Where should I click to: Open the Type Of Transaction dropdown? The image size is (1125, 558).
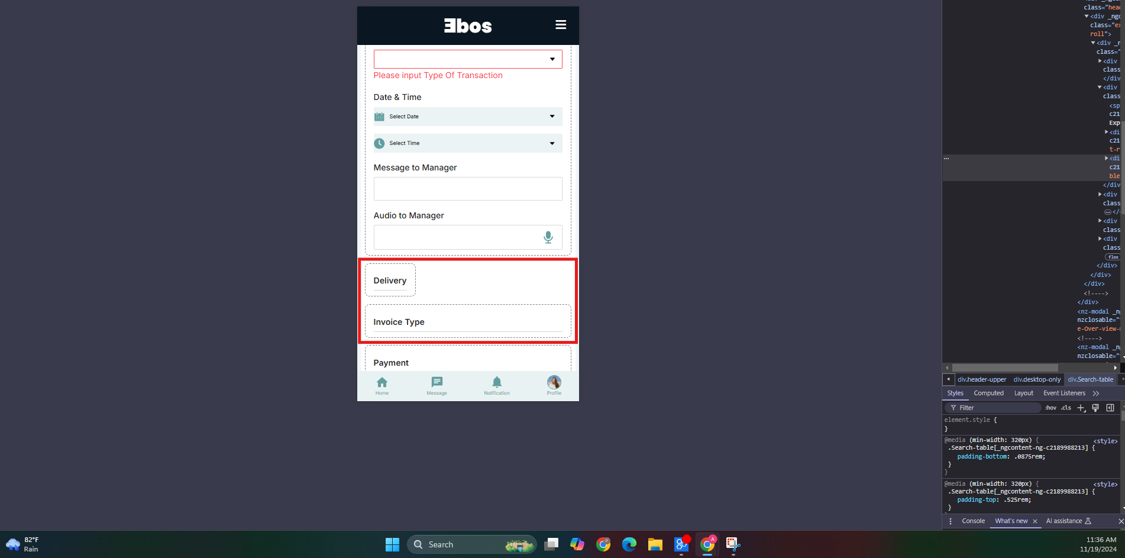tap(468, 59)
